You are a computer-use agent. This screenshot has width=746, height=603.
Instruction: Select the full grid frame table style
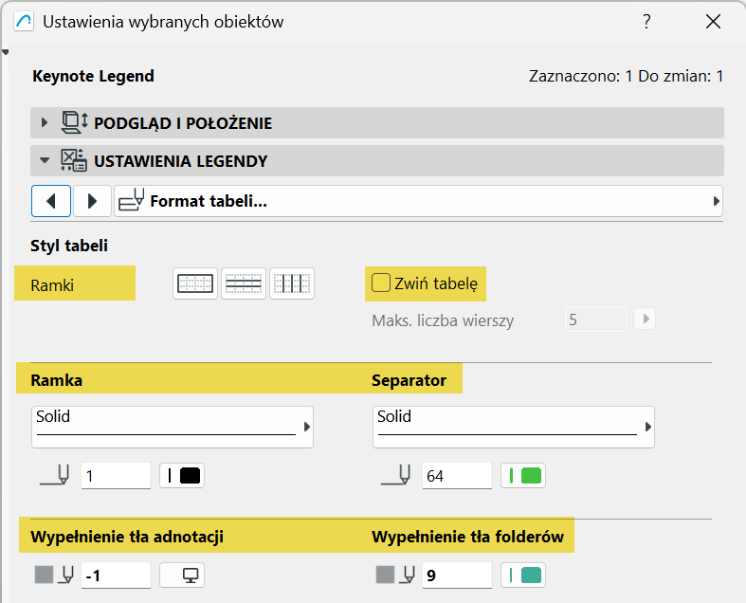(x=196, y=283)
